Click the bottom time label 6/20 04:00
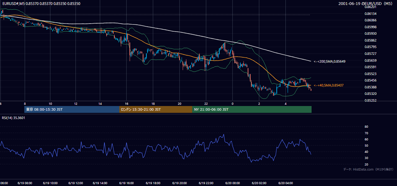397x186 pixels. pyautogui.click(x=285, y=183)
